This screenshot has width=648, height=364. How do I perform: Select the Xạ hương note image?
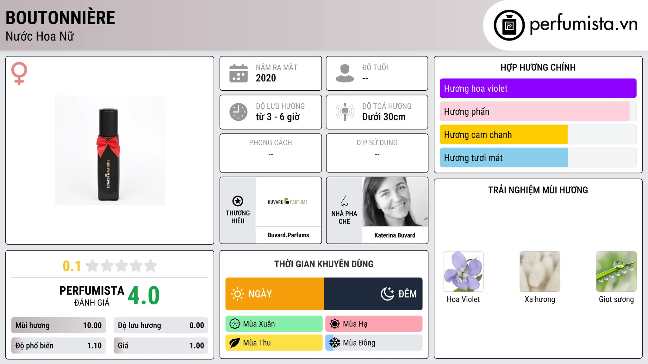click(x=540, y=271)
